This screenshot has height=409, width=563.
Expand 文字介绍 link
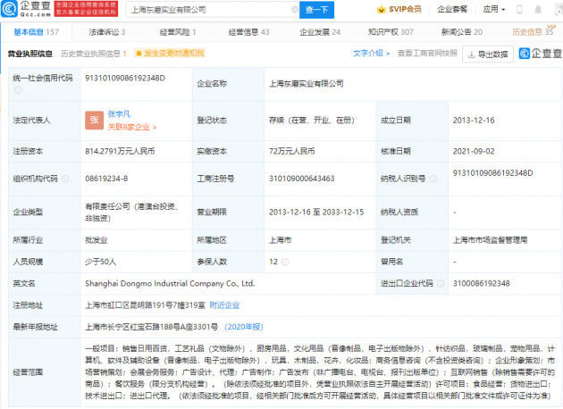click(x=371, y=53)
